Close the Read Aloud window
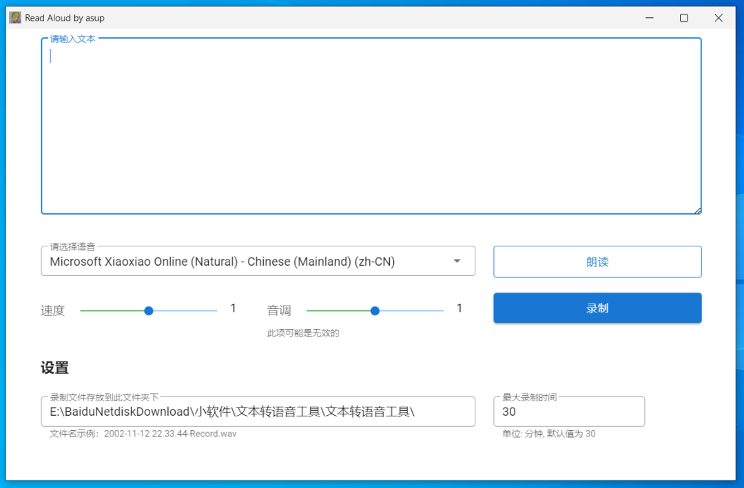Viewport: 744px width, 488px height. pyautogui.click(x=719, y=18)
